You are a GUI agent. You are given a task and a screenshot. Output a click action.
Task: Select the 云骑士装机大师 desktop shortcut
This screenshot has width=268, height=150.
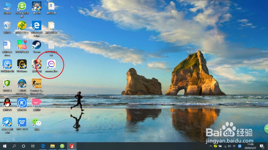coord(7,126)
